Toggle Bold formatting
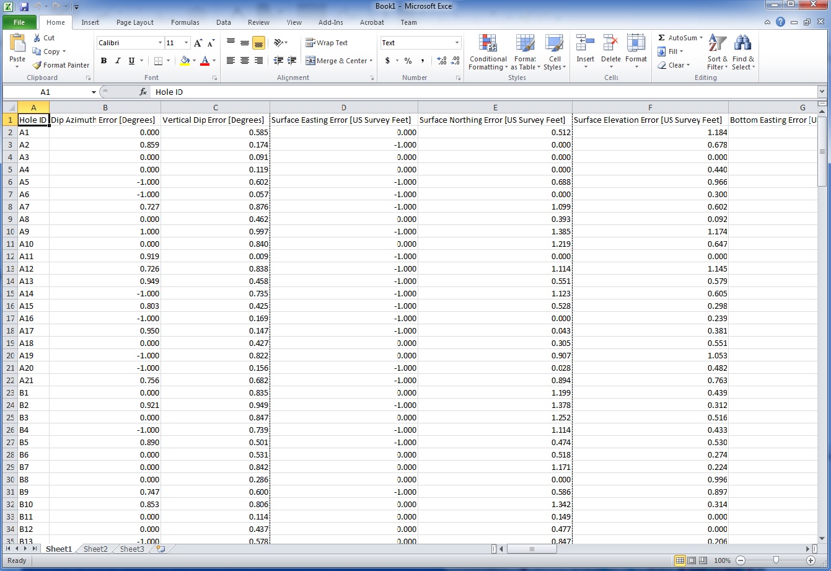This screenshot has height=571, width=831. [103, 61]
